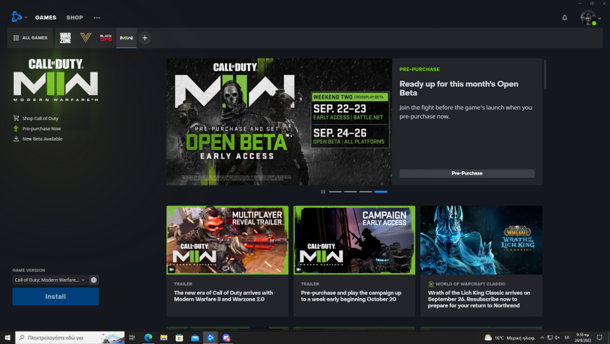
Task: Click the Pre-Purchase banner button
Action: 467,173
